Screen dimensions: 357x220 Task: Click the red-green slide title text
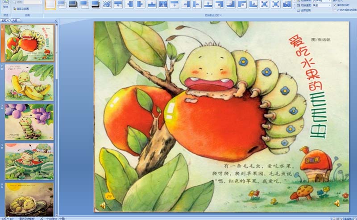click(308, 87)
